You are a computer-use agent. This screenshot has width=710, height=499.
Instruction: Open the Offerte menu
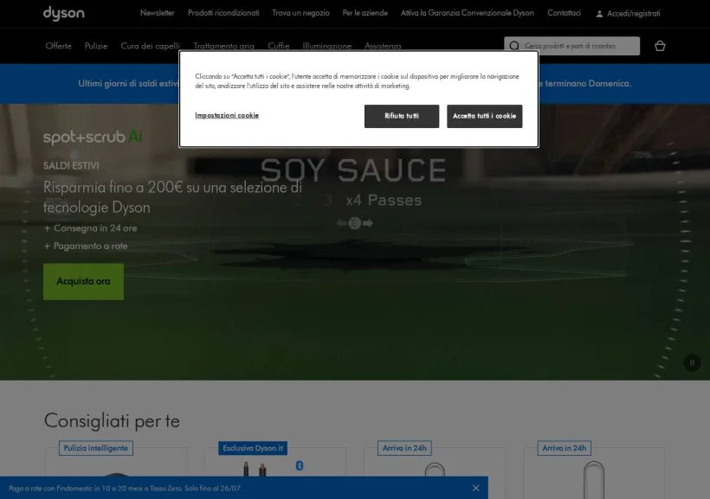point(58,46)
